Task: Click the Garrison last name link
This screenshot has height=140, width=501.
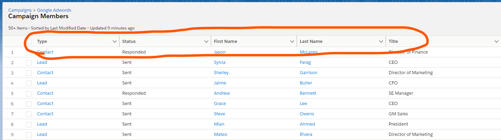Action: click(x=308, y=73)
